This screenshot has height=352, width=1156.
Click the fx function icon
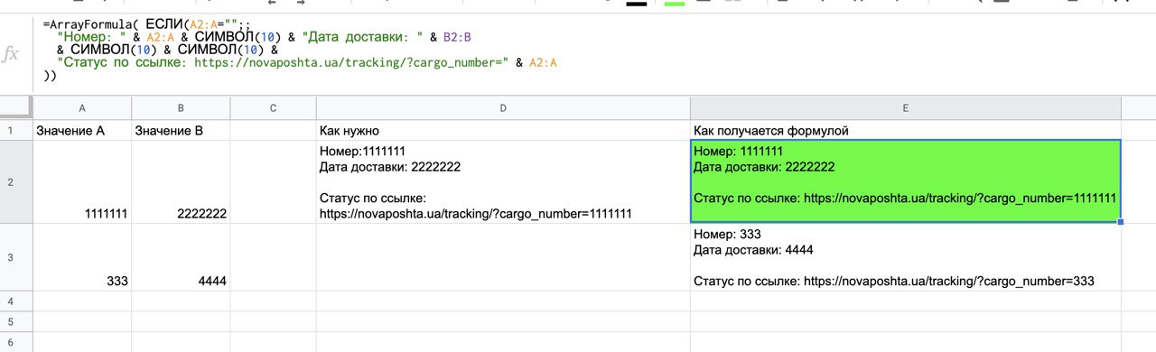[11, 55]
